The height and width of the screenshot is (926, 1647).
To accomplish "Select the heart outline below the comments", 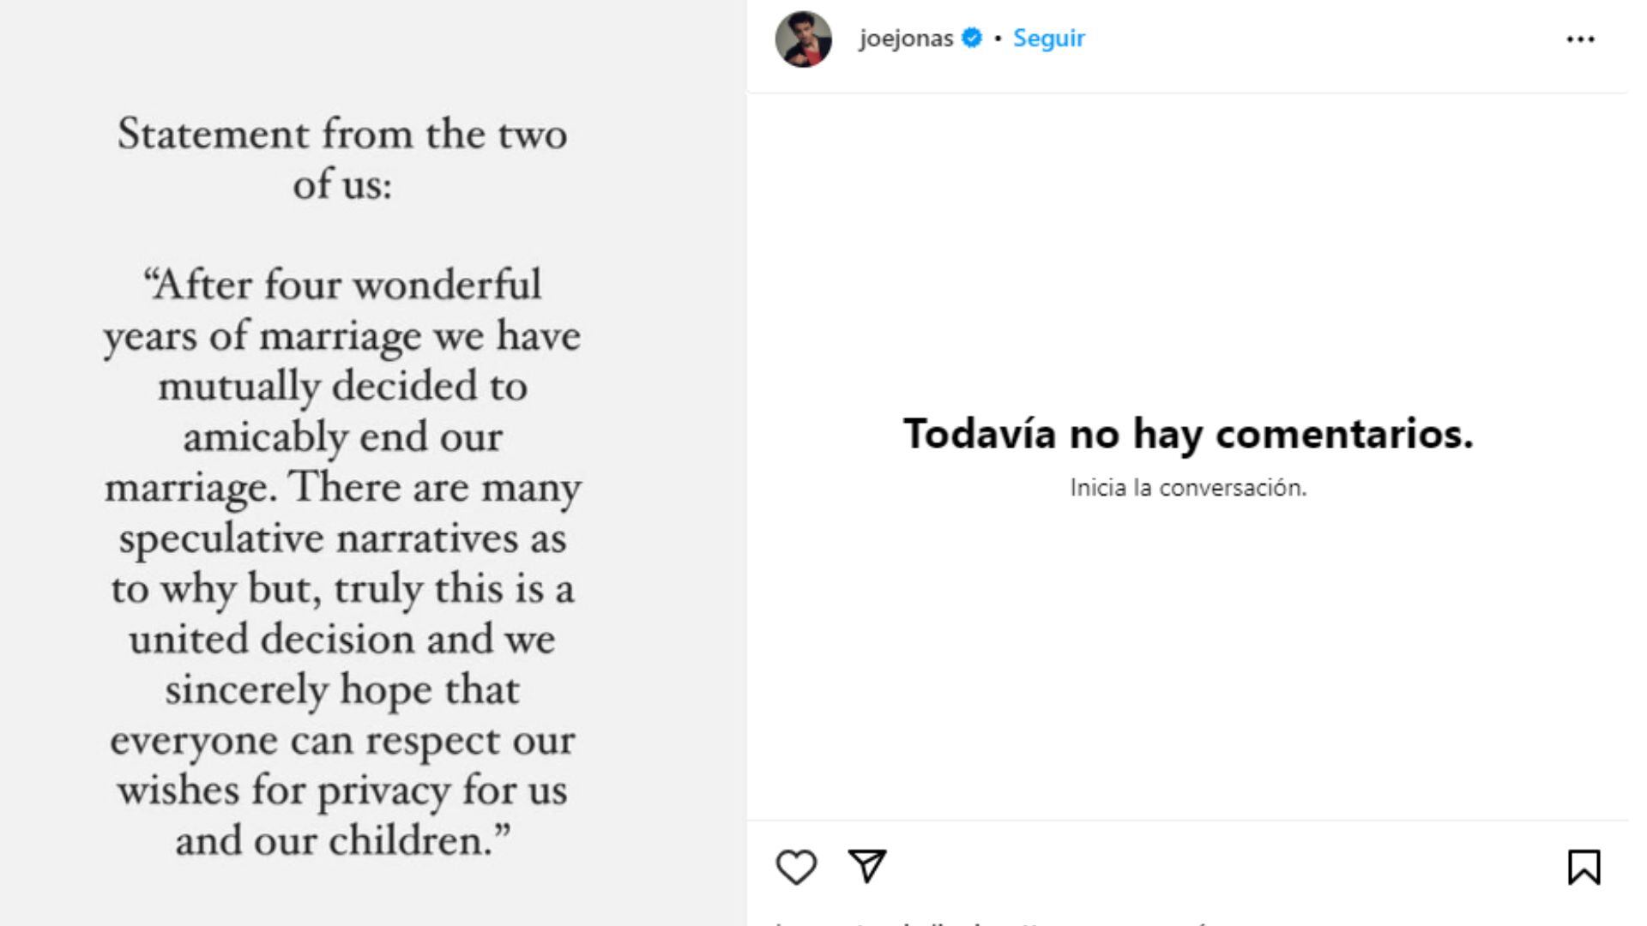I will [x=797, y=866].
